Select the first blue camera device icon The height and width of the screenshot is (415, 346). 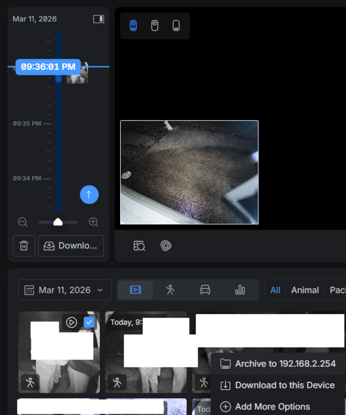click(133, 25)
